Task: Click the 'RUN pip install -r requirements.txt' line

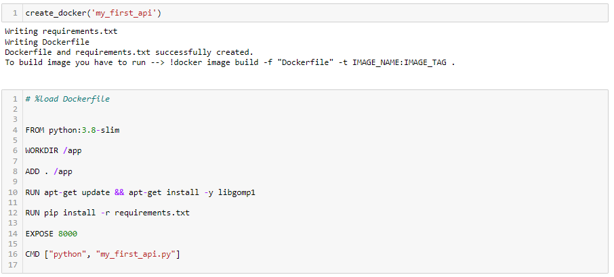Action: (x=107, y=213)
